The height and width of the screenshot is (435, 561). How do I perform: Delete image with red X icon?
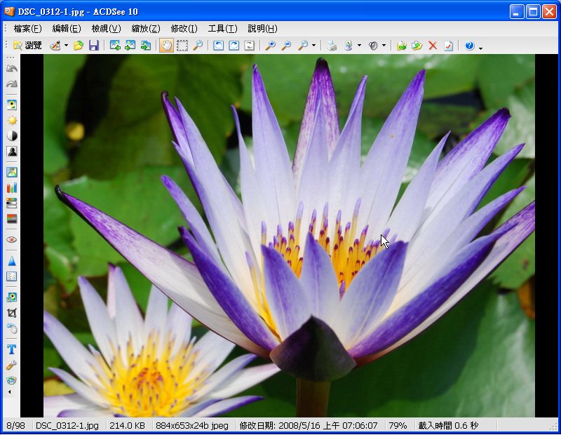(x=432, y=46)
